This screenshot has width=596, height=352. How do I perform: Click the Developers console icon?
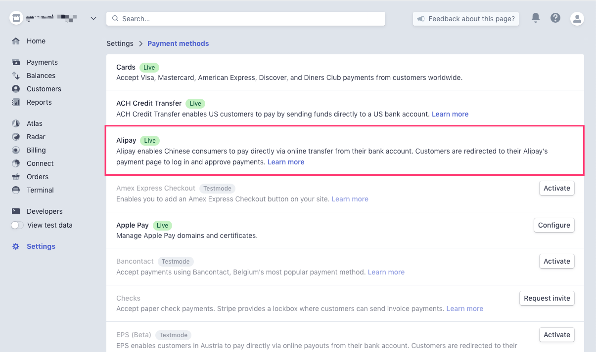click(x=16, y=211)
